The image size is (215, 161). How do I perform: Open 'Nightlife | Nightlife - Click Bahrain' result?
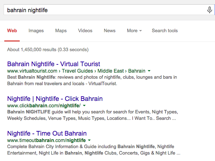pos(55,99)
